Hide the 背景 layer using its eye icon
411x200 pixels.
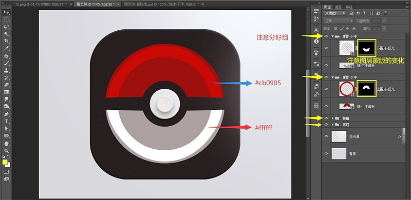click(326, 154)
